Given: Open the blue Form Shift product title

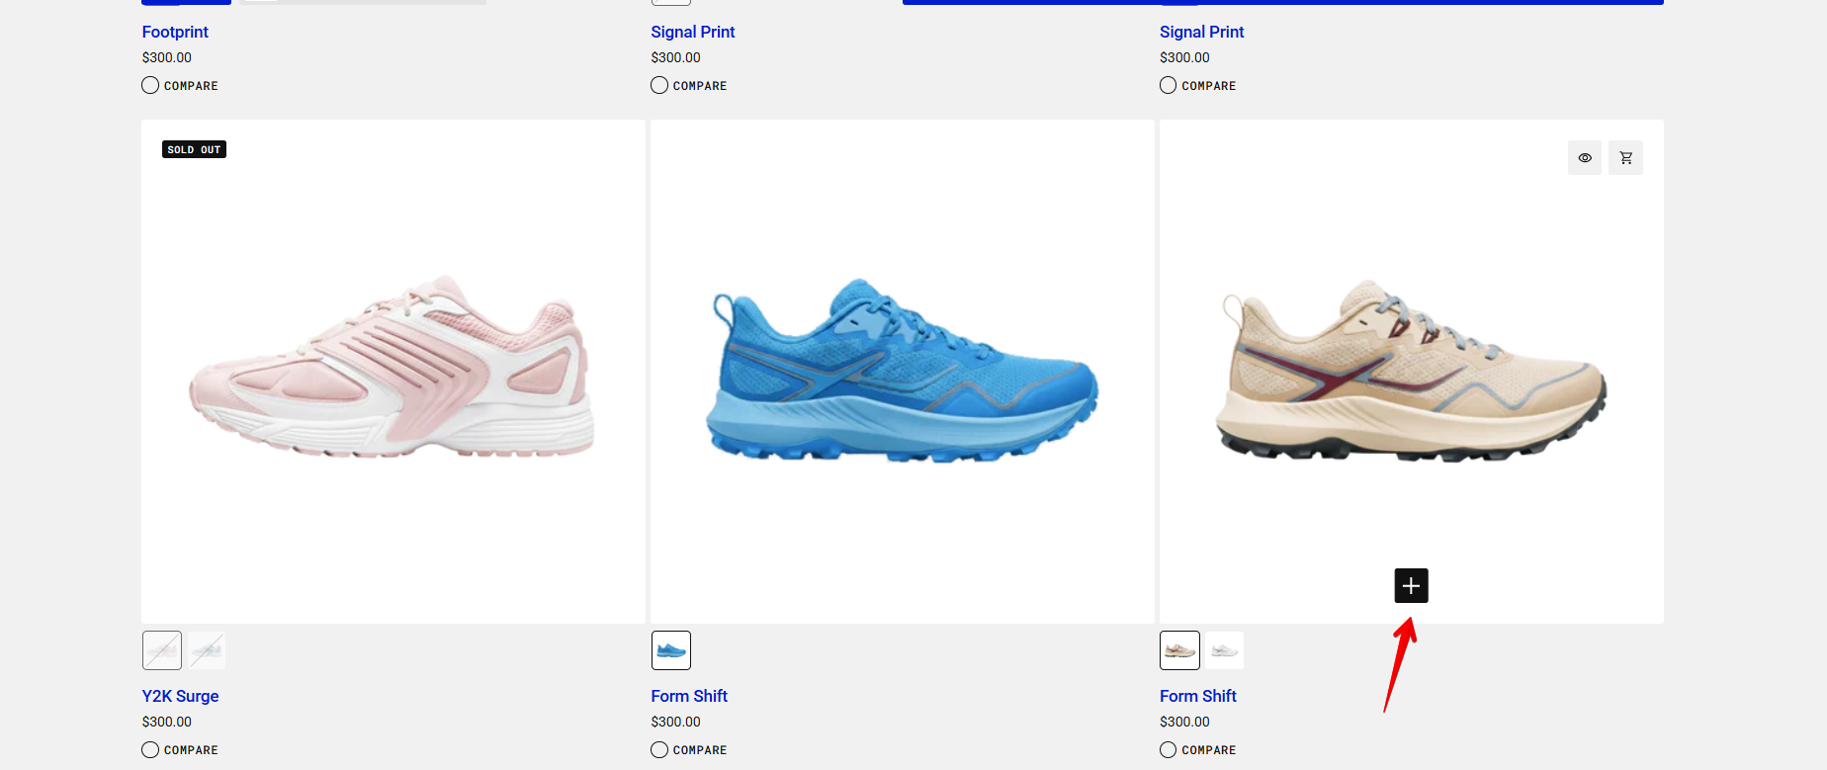Looking at the screenshot, I should [689, 696].
